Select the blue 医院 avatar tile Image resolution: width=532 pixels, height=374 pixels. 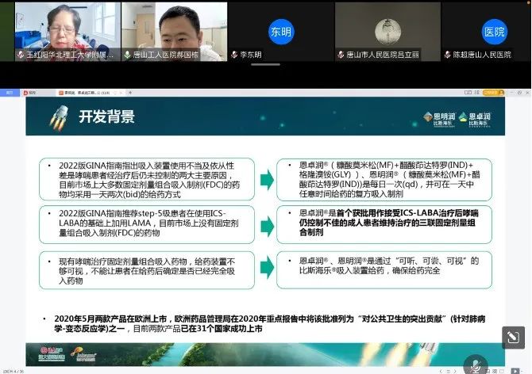493,32
